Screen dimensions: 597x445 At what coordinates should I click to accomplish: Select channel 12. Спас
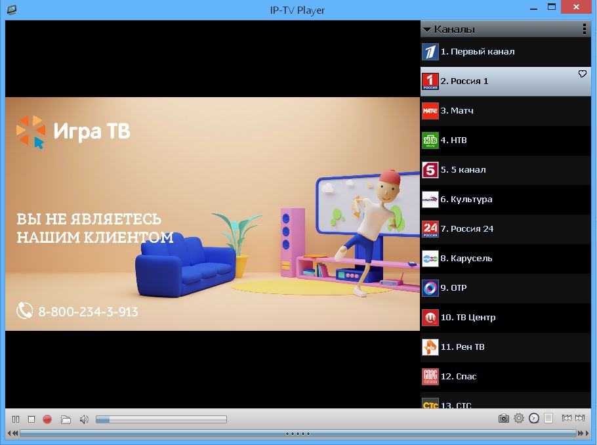point(506,377)
